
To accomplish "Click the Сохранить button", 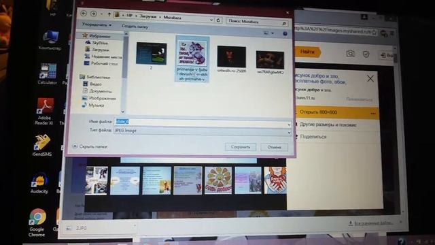I will click(x=240, y=147).
